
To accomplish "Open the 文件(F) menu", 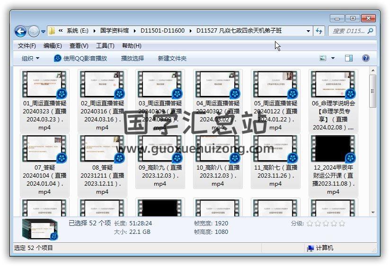I will pyautogui.click(x=27, y=46).
